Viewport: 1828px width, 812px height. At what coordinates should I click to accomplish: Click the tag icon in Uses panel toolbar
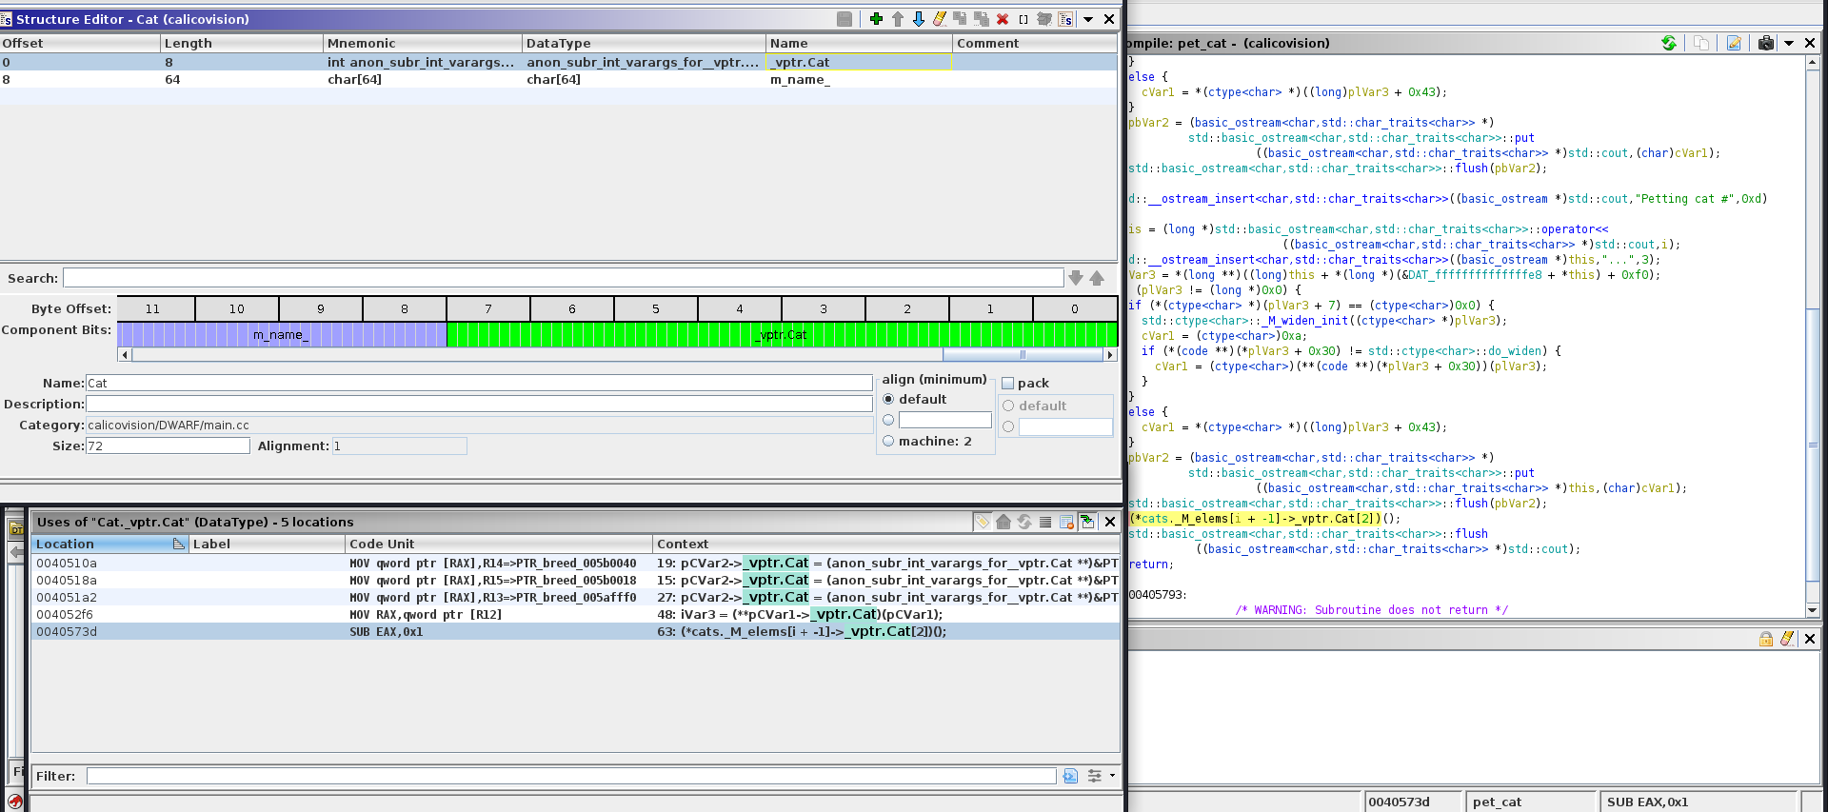983,522
